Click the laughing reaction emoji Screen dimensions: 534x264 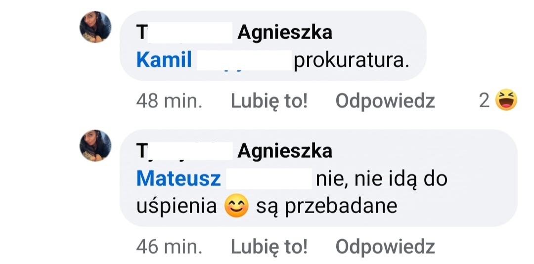[506, 100]
